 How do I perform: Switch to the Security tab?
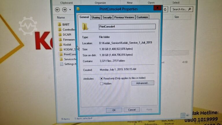[x=107, y=17]
